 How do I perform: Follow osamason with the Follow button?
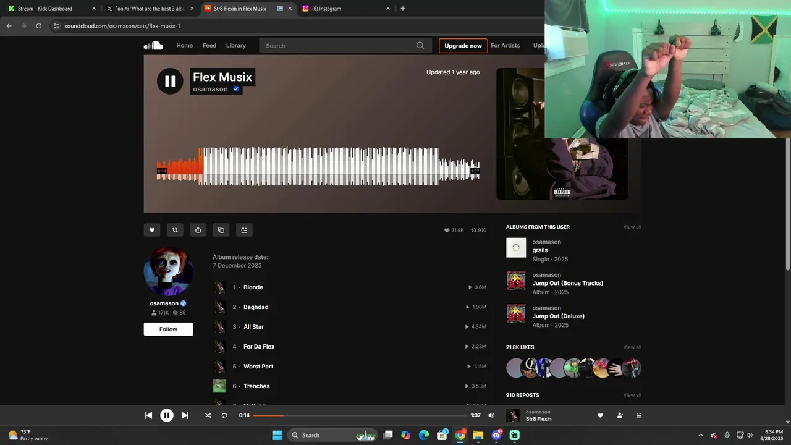click(168, 329)
